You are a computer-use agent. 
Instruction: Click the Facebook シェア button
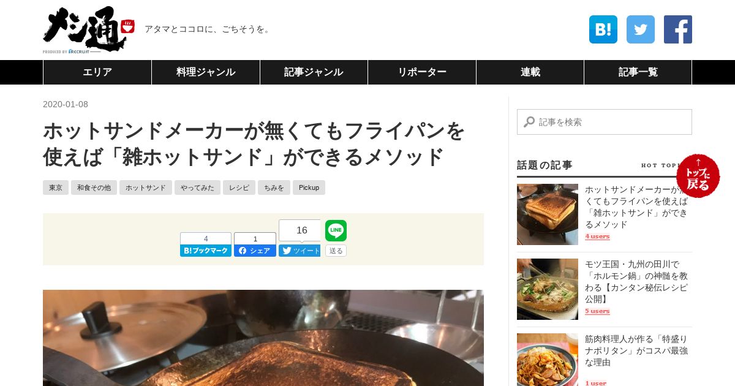click(x=255, y=251)
